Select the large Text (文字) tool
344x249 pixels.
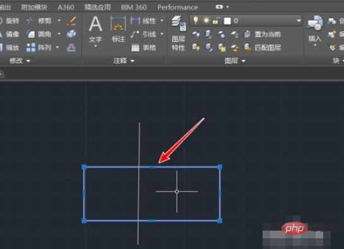[x=95, y=30]
